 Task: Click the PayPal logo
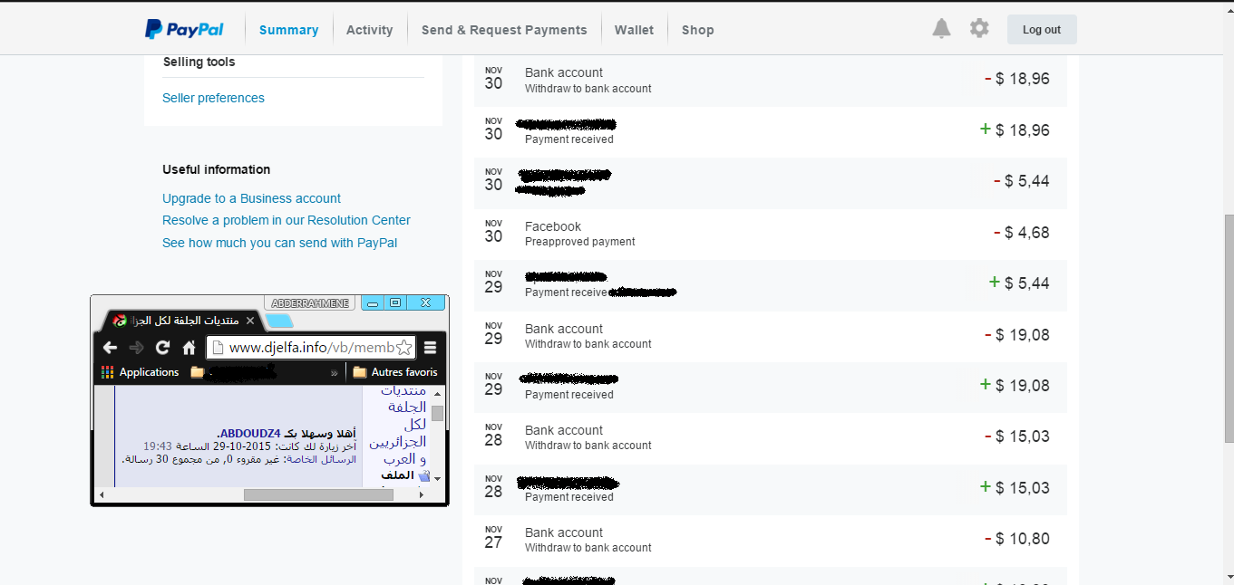(184, 29)
